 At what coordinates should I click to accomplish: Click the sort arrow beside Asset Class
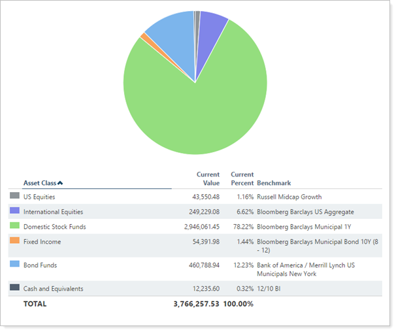61,183
